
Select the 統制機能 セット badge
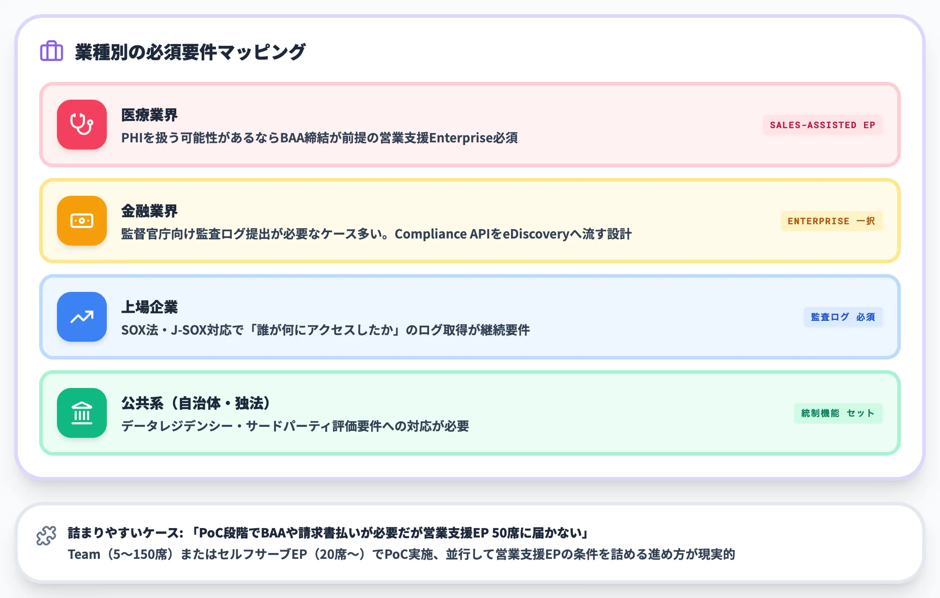(x=838, y=413)
